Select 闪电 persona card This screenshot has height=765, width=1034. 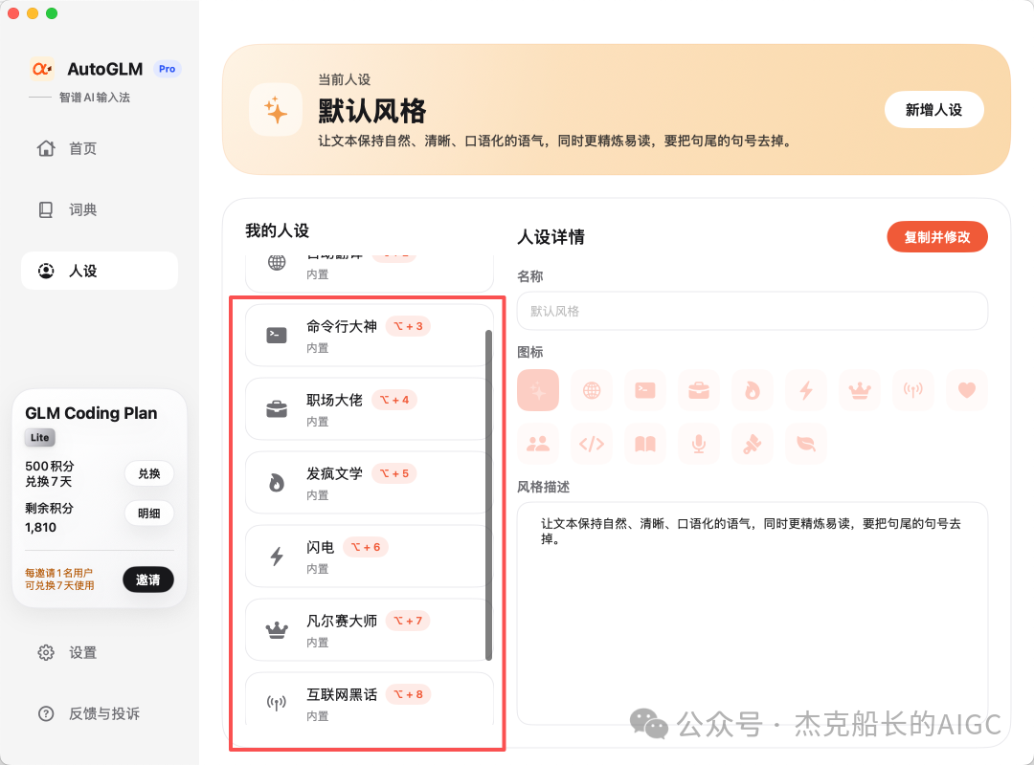(x=369, y=557)
